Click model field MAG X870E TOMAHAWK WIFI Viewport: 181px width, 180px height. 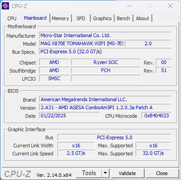[x=82, y=43]
